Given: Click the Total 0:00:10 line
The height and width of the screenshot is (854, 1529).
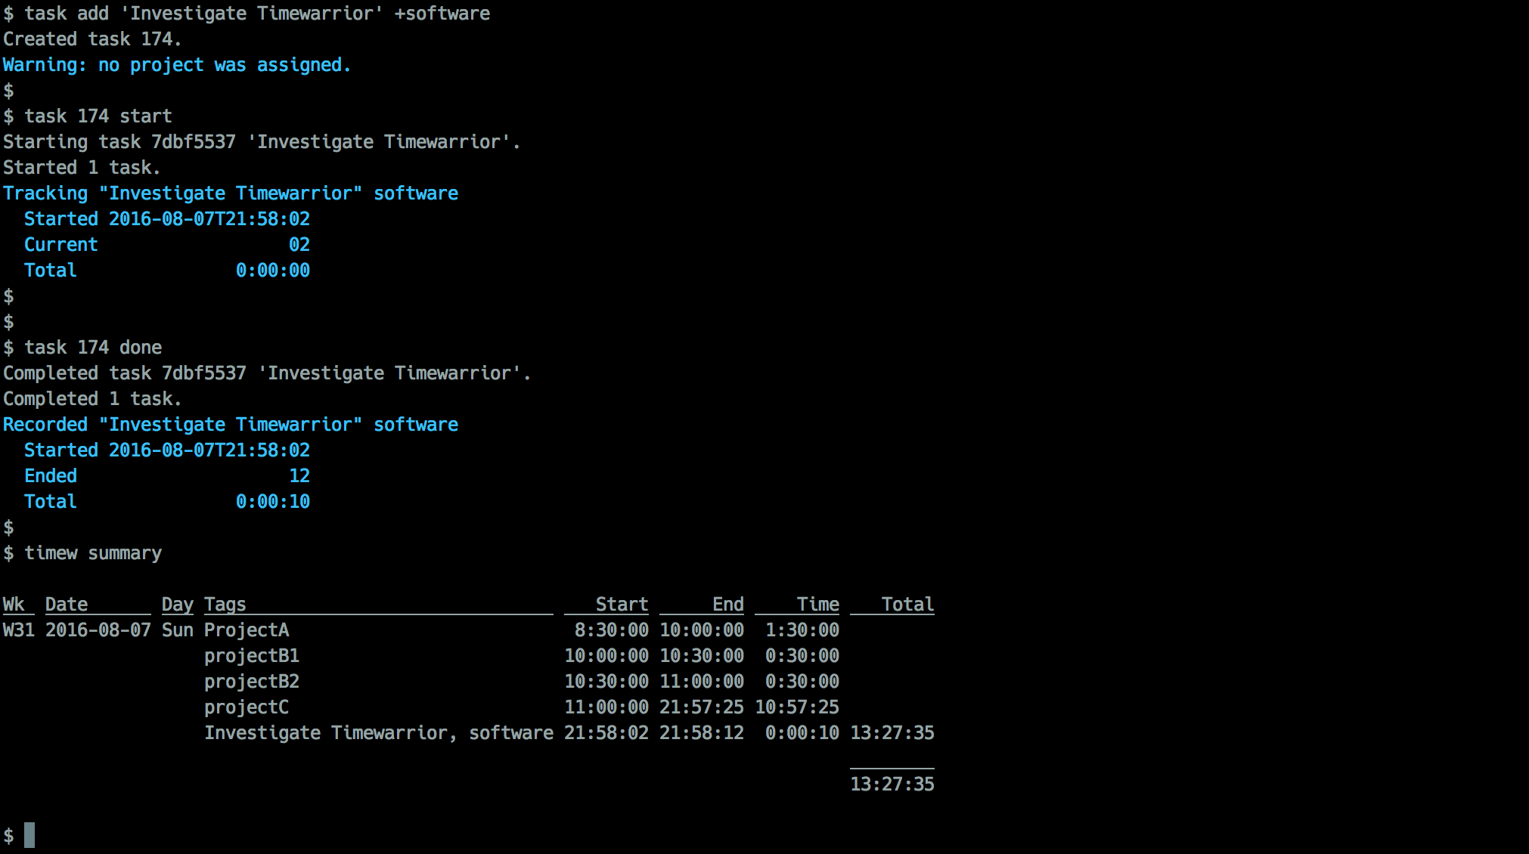Looking at the screenshot, I should 167,502.
